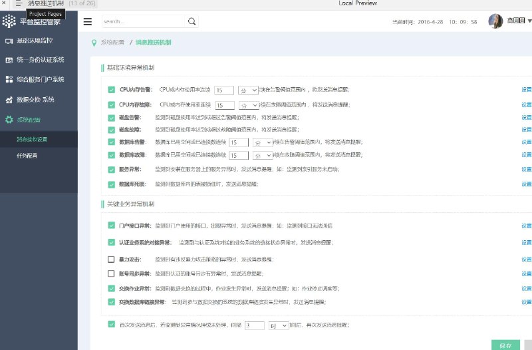Toggle the 交换作业异常 checkbox
This screenshot has height=350, width=532.
(x=111, y=288)
